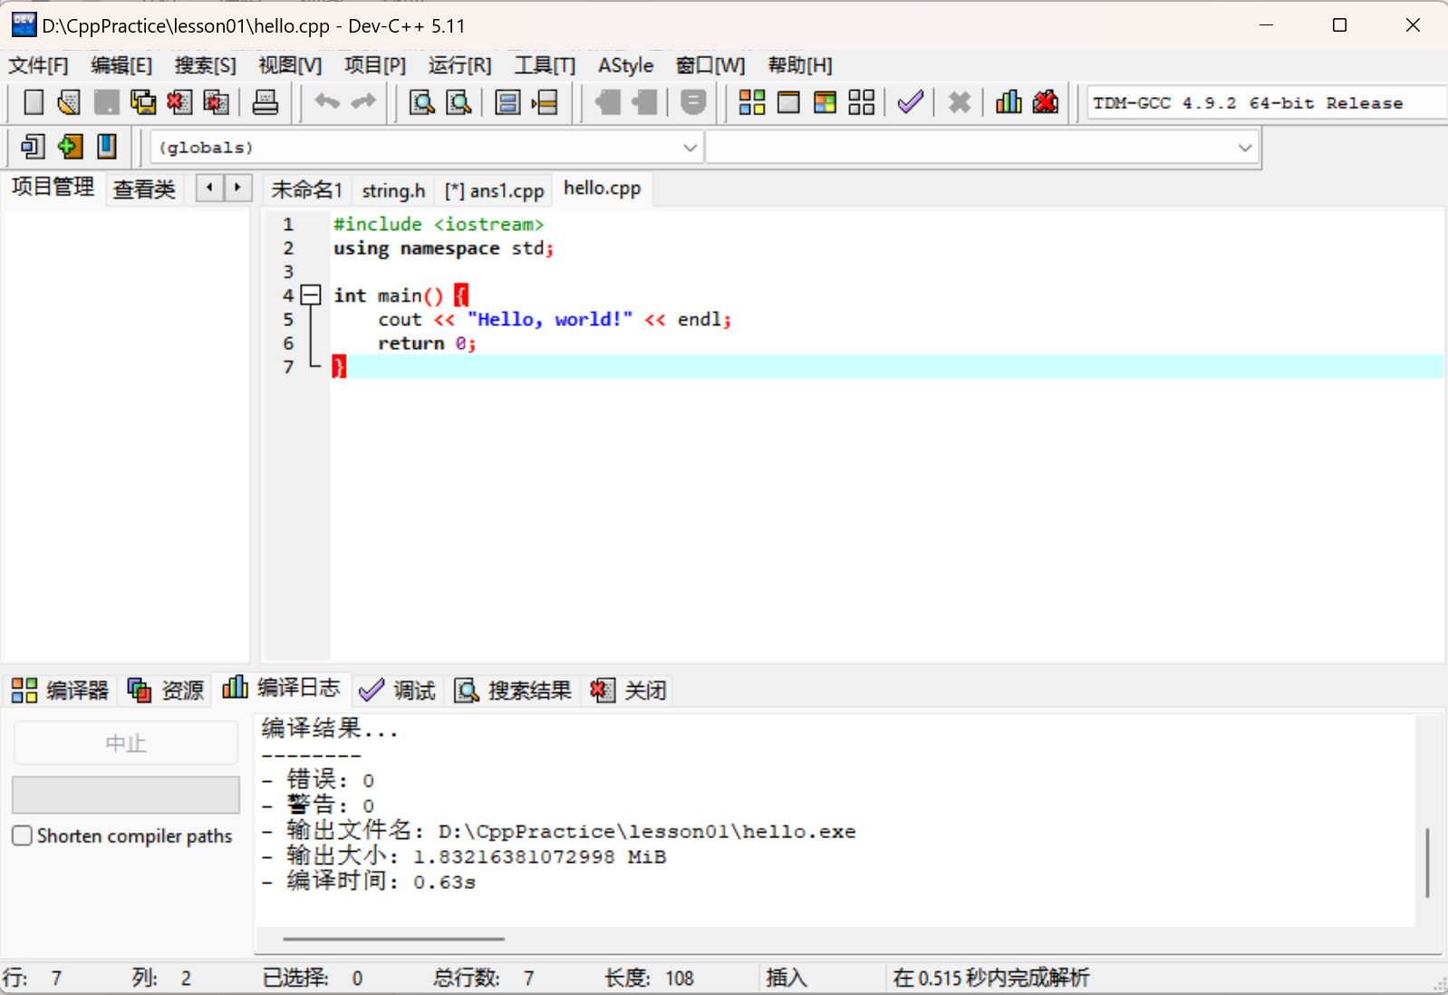The width and height of the screenshot is (1448, 995).
Task: Open the 资源 bottom panel tab
Action: [x=166, y=691]
